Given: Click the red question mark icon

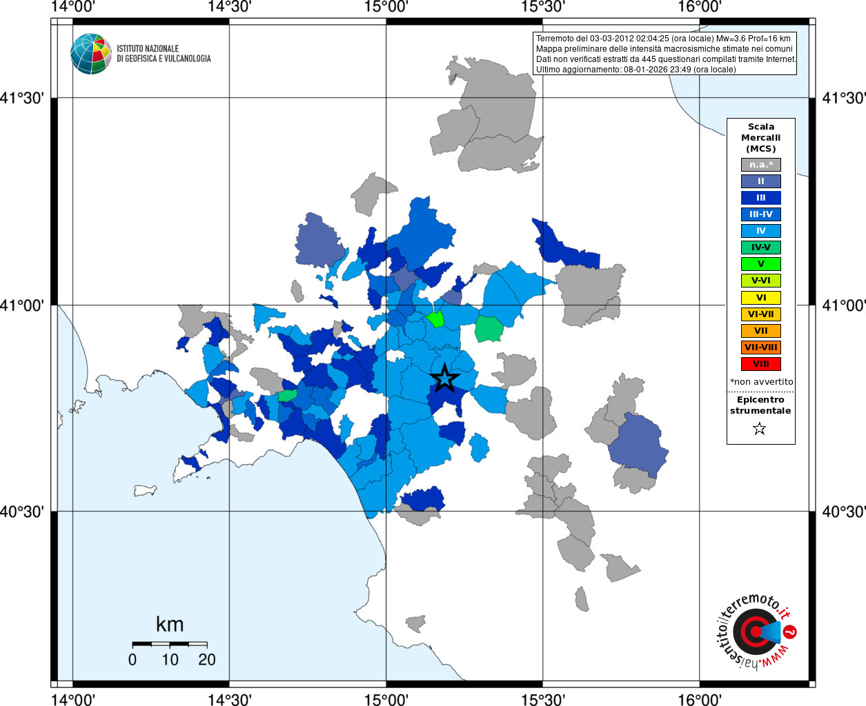Looking at the screenshot, I should click(791, 632).
